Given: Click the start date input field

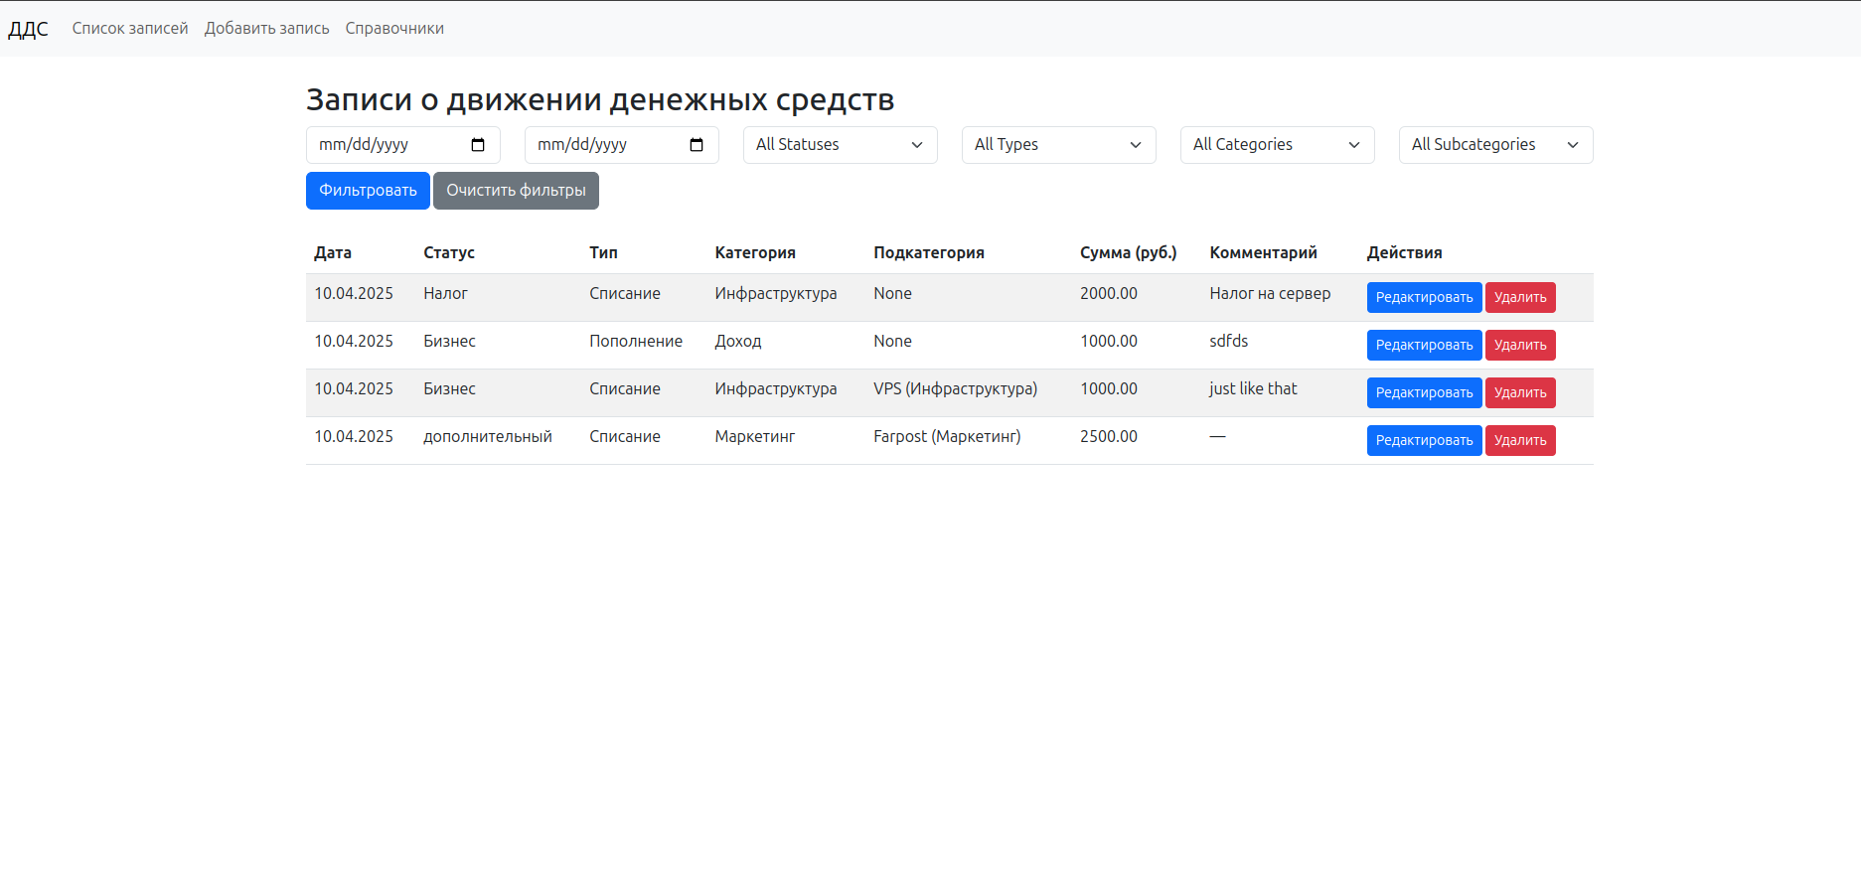Looking at the screenshot, I should [388, 145].
